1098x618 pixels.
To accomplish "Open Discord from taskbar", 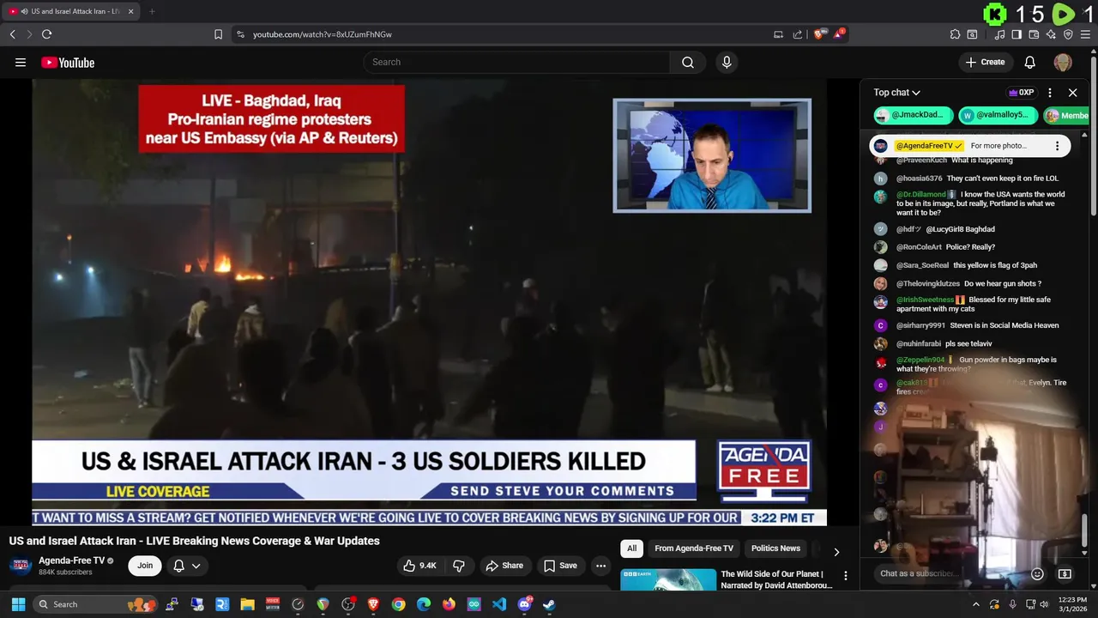I will 524,604.
